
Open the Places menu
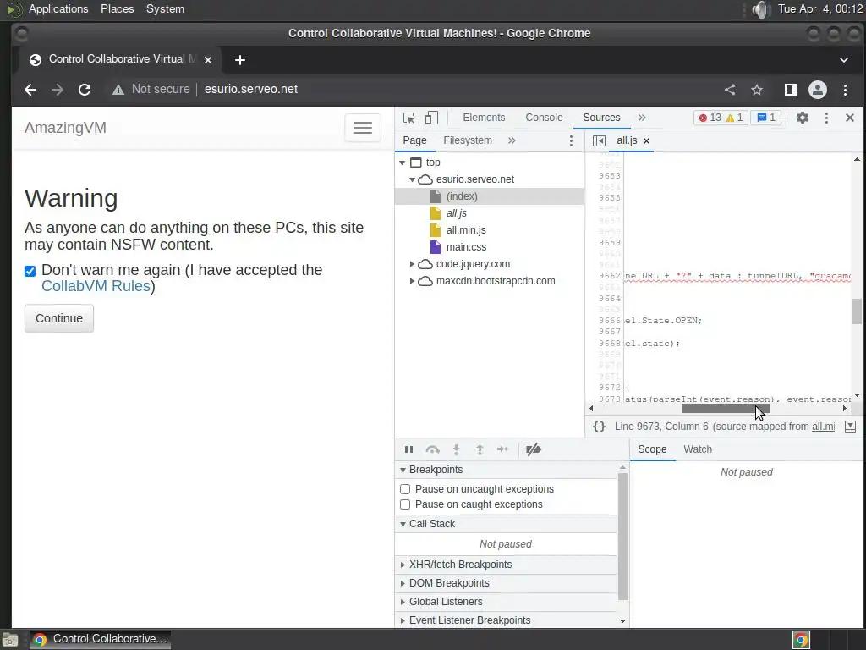(117, 8)
